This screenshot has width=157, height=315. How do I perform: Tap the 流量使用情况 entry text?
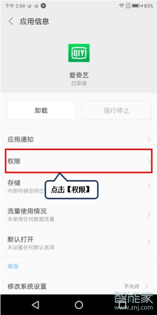pos(27,211)
